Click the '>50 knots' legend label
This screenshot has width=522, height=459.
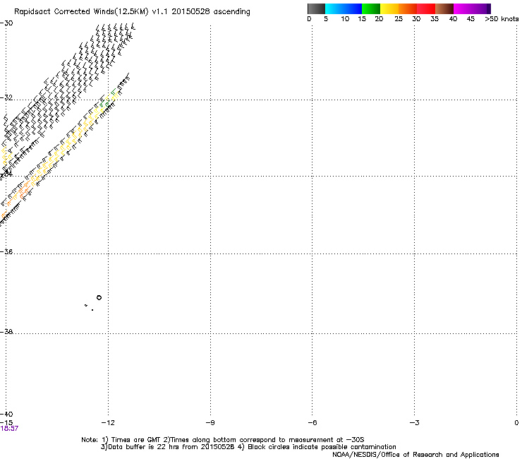click(x=502, y=19)
